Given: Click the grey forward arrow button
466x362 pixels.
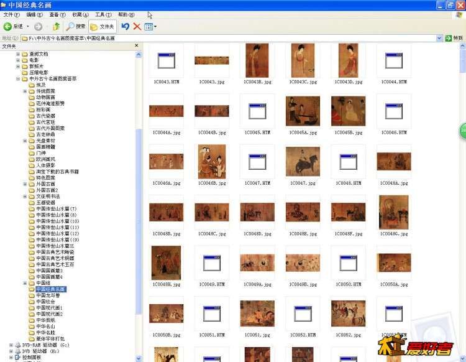Looking at the screenshot, I should (38, 27).
